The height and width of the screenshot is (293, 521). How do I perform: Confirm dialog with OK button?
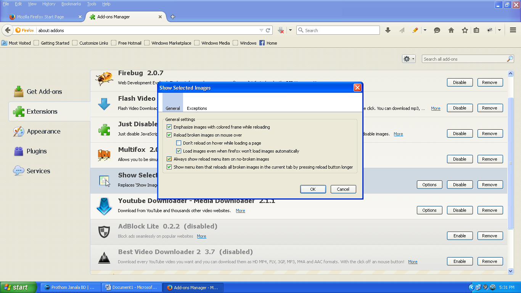click(313, 189)
